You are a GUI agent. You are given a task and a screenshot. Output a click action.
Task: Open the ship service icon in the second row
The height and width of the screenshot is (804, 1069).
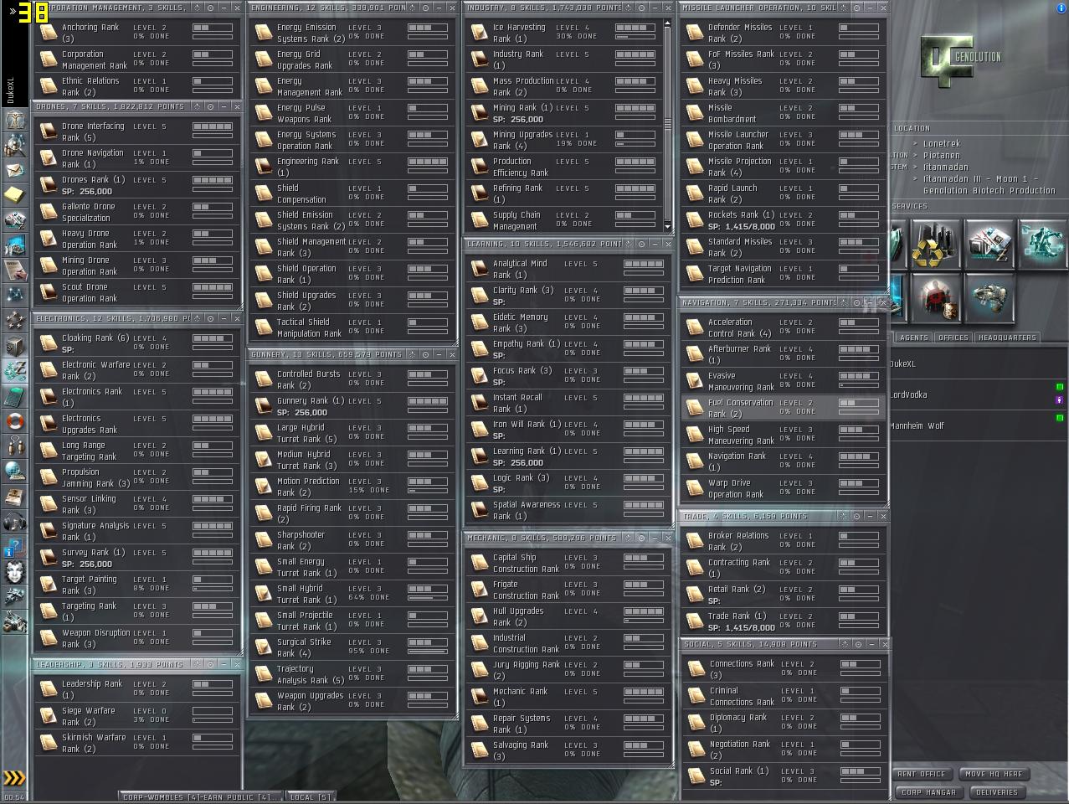[x=989, y=298]
